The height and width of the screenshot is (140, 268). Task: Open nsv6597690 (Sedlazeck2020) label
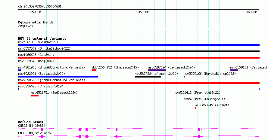tap(171, 67)
